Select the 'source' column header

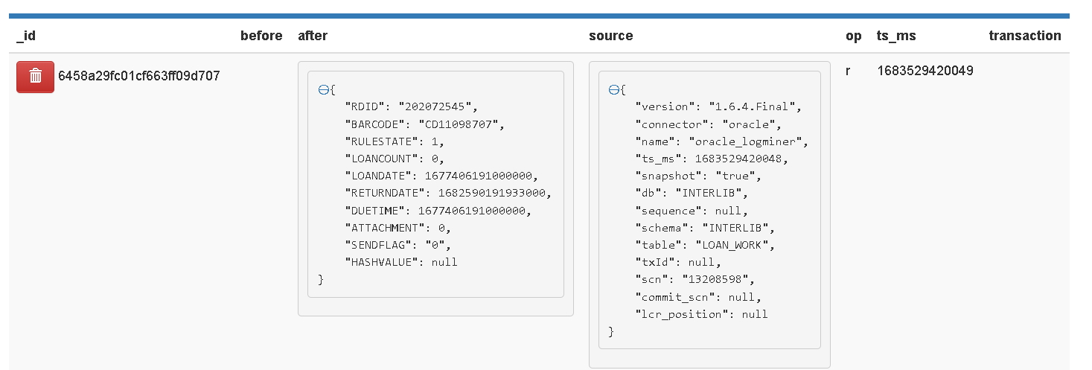pos(610,36)
